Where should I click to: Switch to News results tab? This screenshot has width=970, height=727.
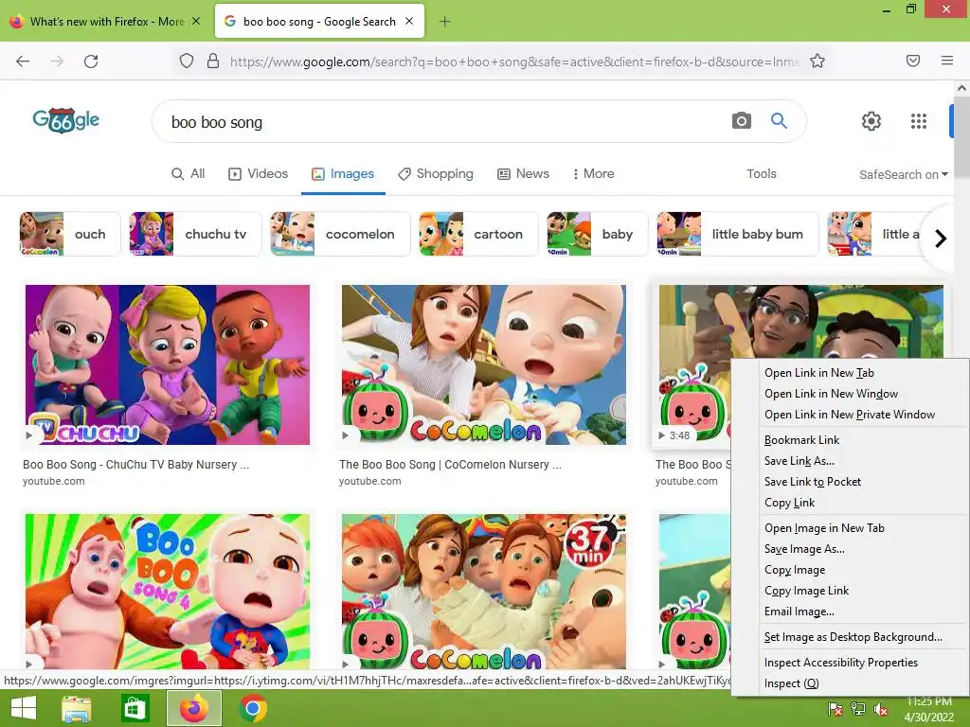click(x=523, y=174)
